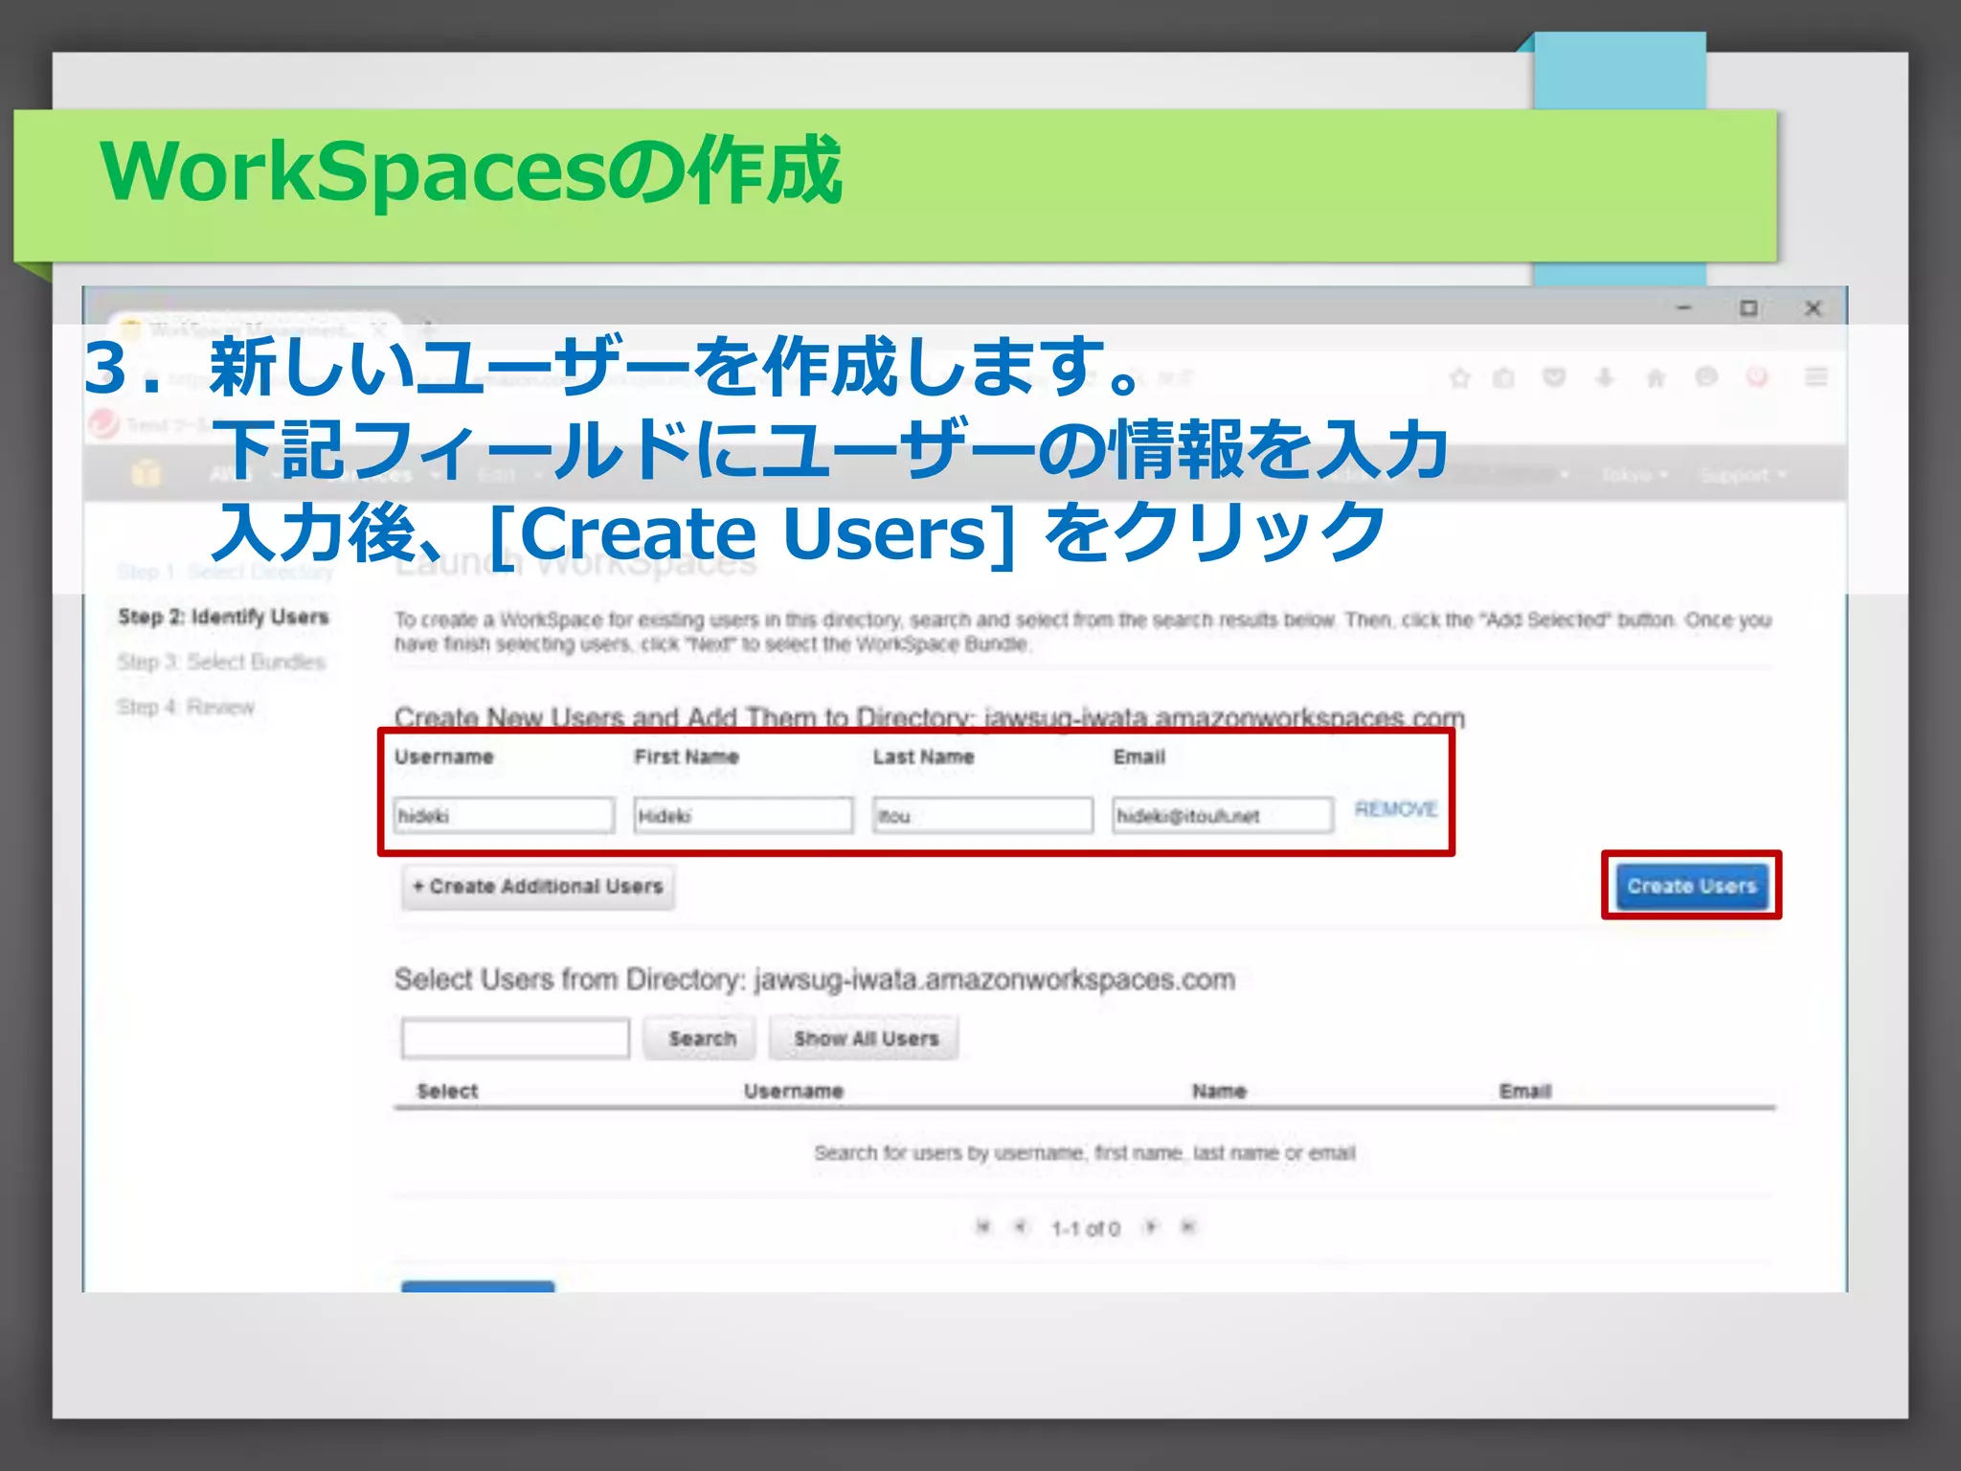The image size is (1961, 1471).
Task: Minimize the browser window
Action: [x=1684, y=308]
